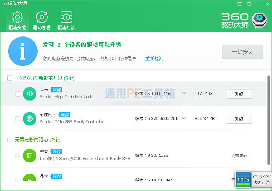Viewport: 272px width, 191px height.
Task: Click the blue info circle icon
Action: pos(23,51)
